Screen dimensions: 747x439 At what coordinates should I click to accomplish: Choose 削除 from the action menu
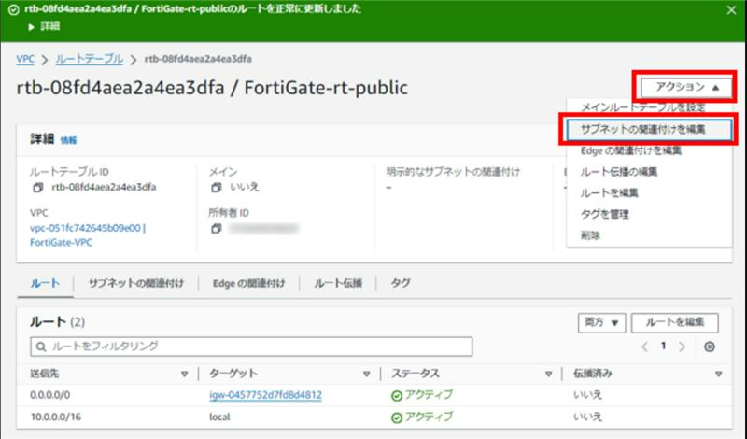coord(590,235)
